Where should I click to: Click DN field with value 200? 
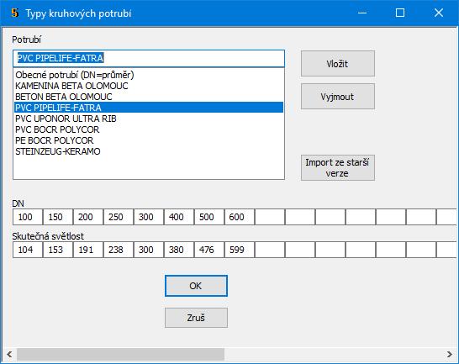[88, 217]
